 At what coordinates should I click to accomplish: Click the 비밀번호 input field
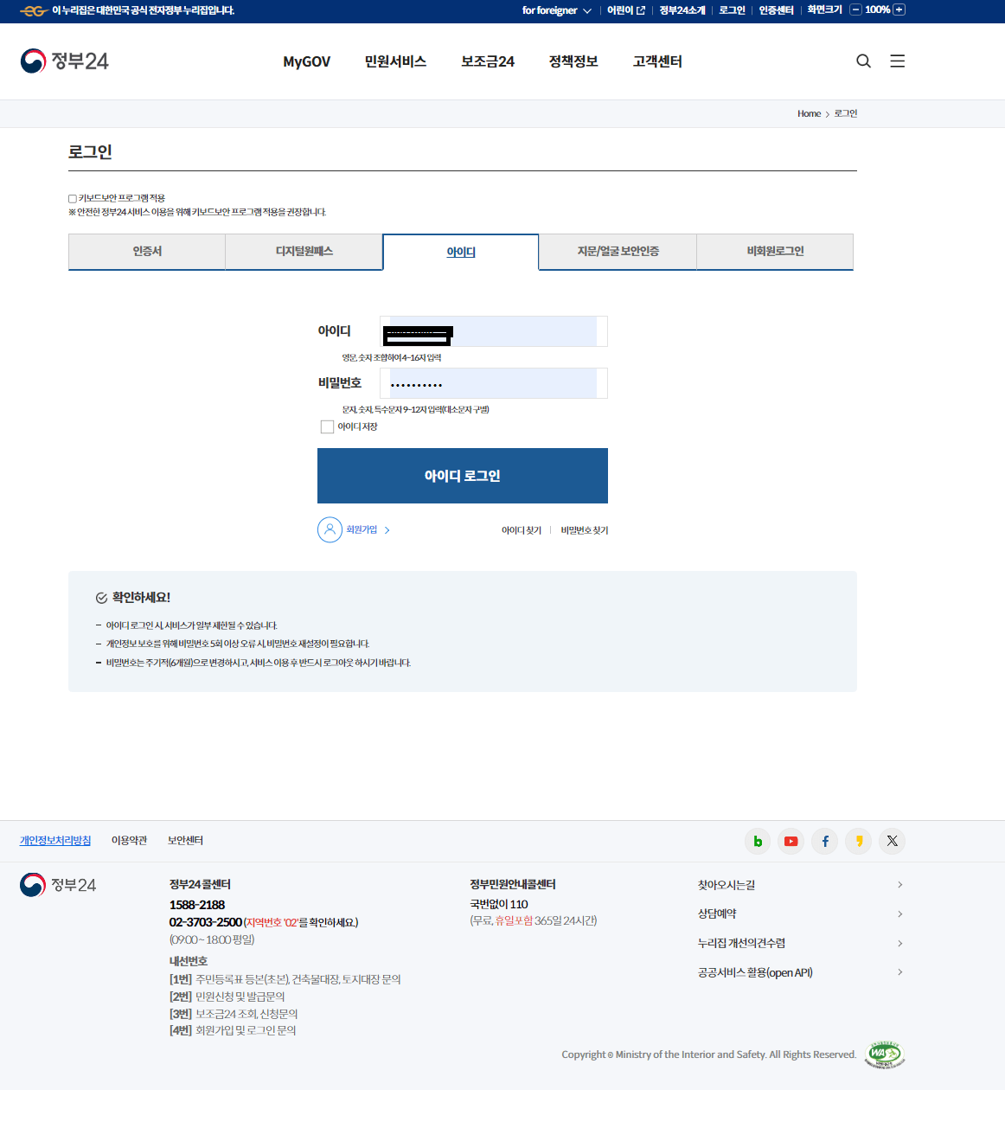pos(494,383)
